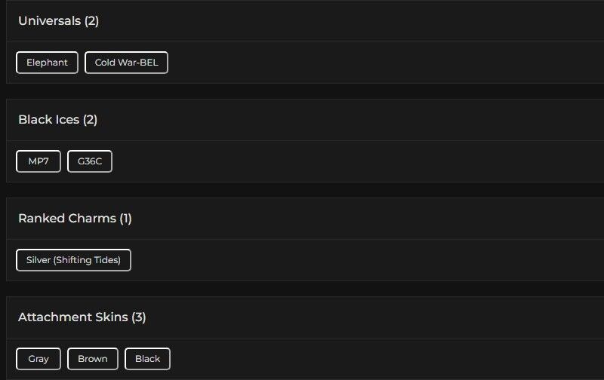Select the Elephant universal skin tag
The width and height of the screenshot is (604, 380).
click(47, 63)
